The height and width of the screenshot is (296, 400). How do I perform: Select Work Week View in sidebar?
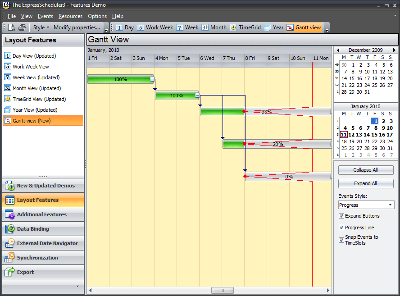tap(31, 67)
